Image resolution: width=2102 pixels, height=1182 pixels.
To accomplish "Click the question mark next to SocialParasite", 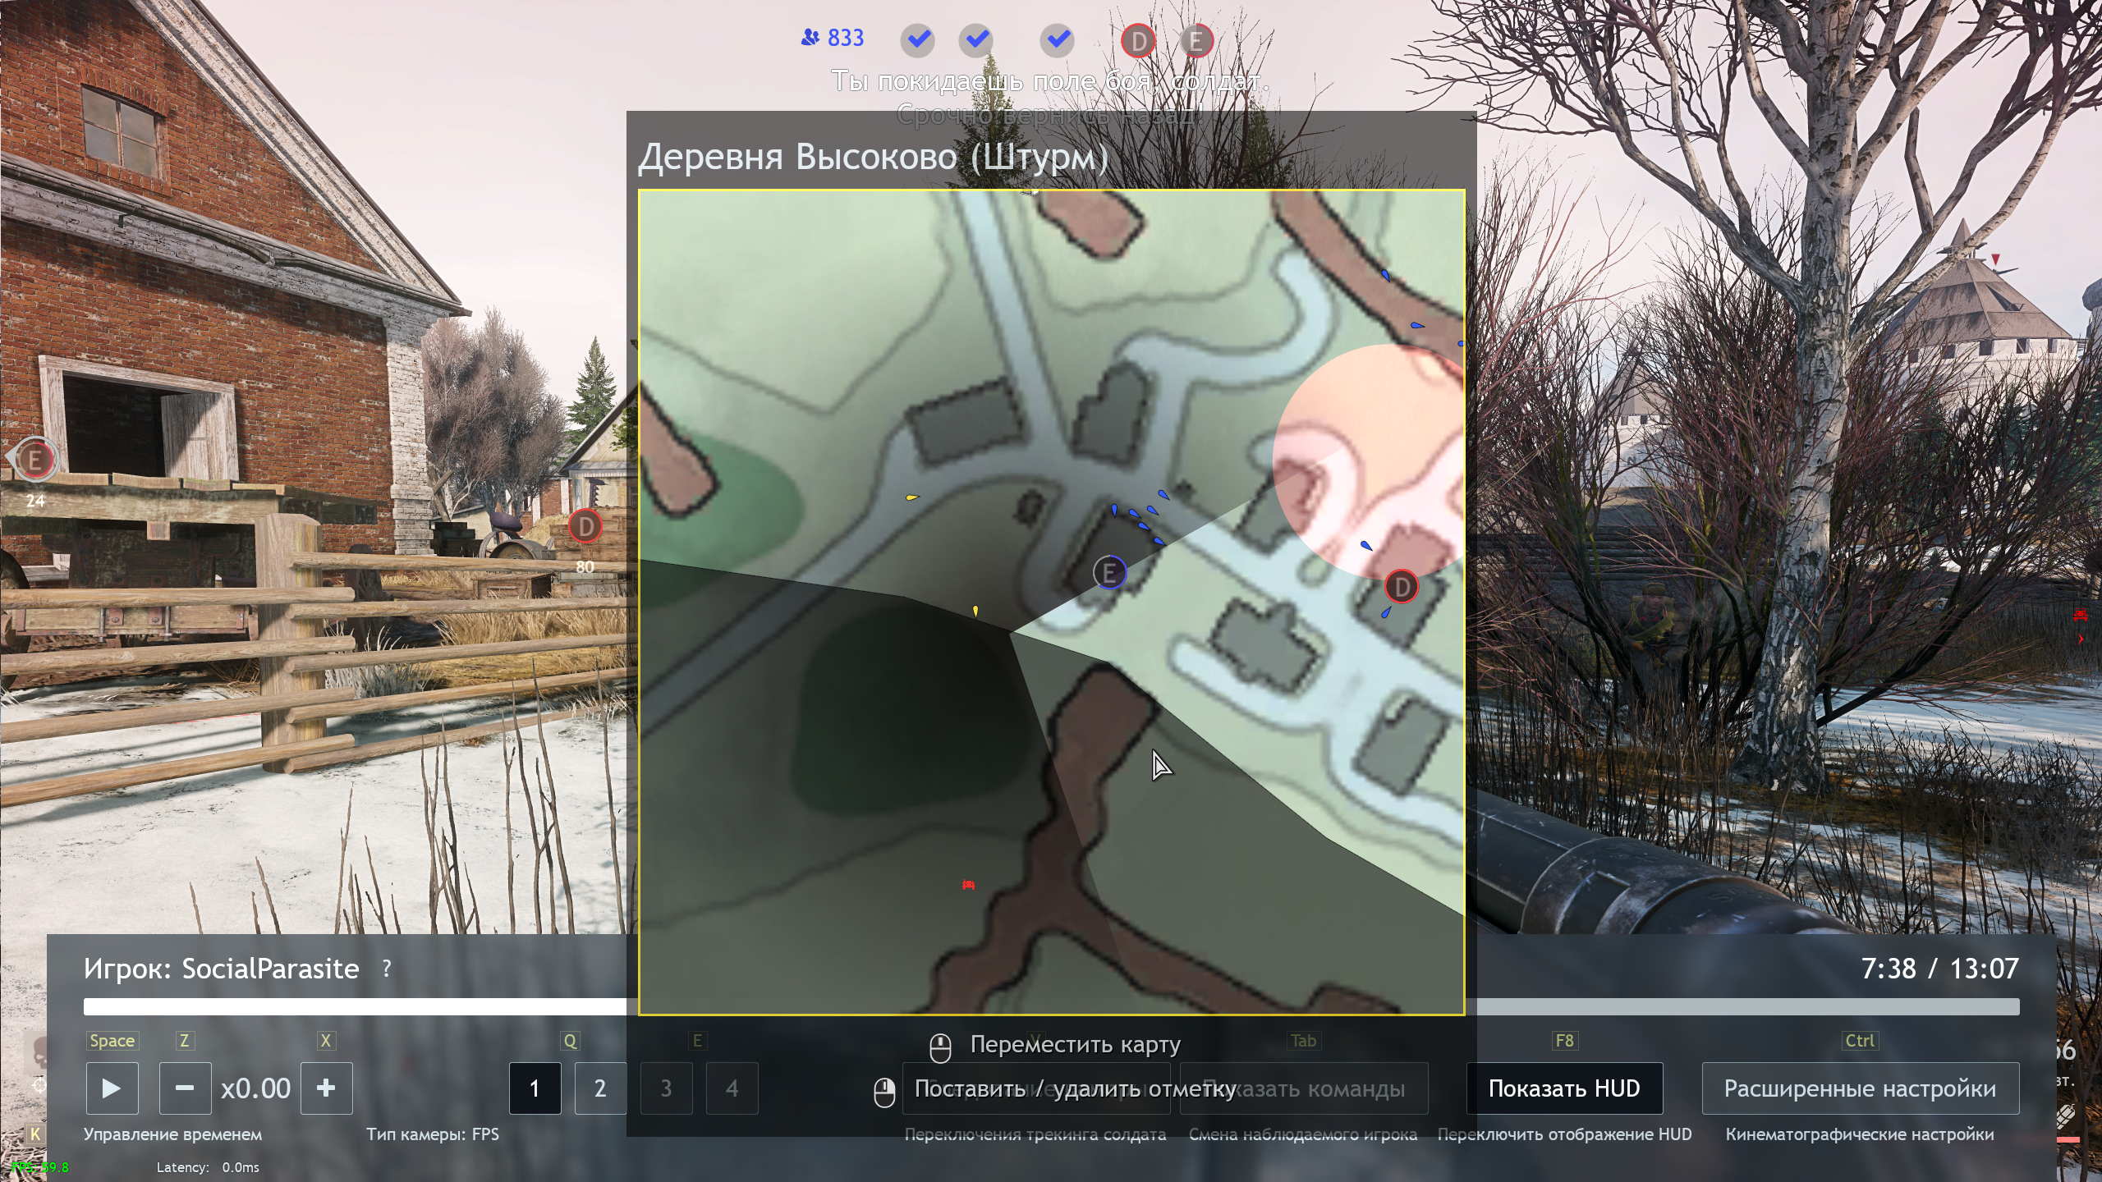I will pyautogui.click(x=387, y=969).
